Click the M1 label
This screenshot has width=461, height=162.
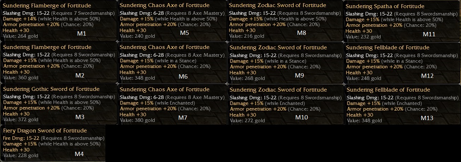(x=81, y=33)
